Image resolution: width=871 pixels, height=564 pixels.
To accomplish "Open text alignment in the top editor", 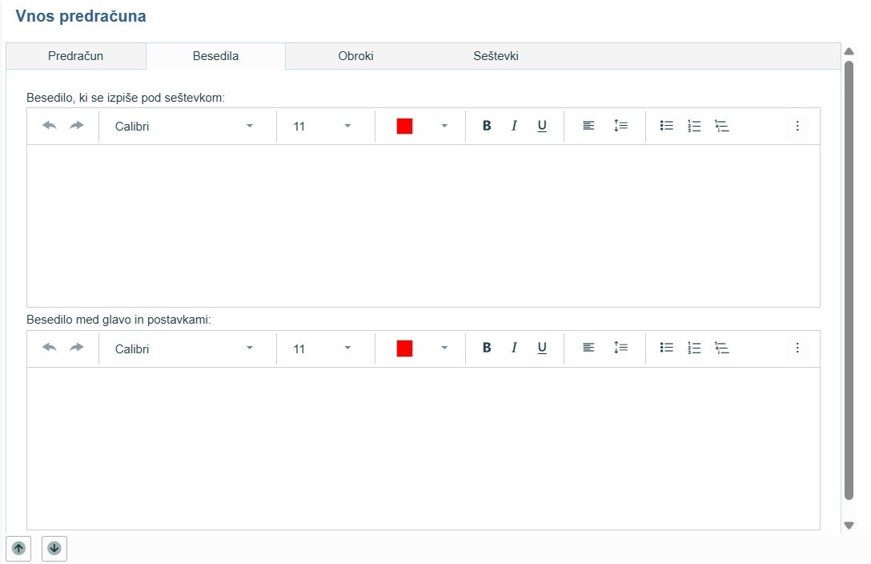I will pos(588,126).
